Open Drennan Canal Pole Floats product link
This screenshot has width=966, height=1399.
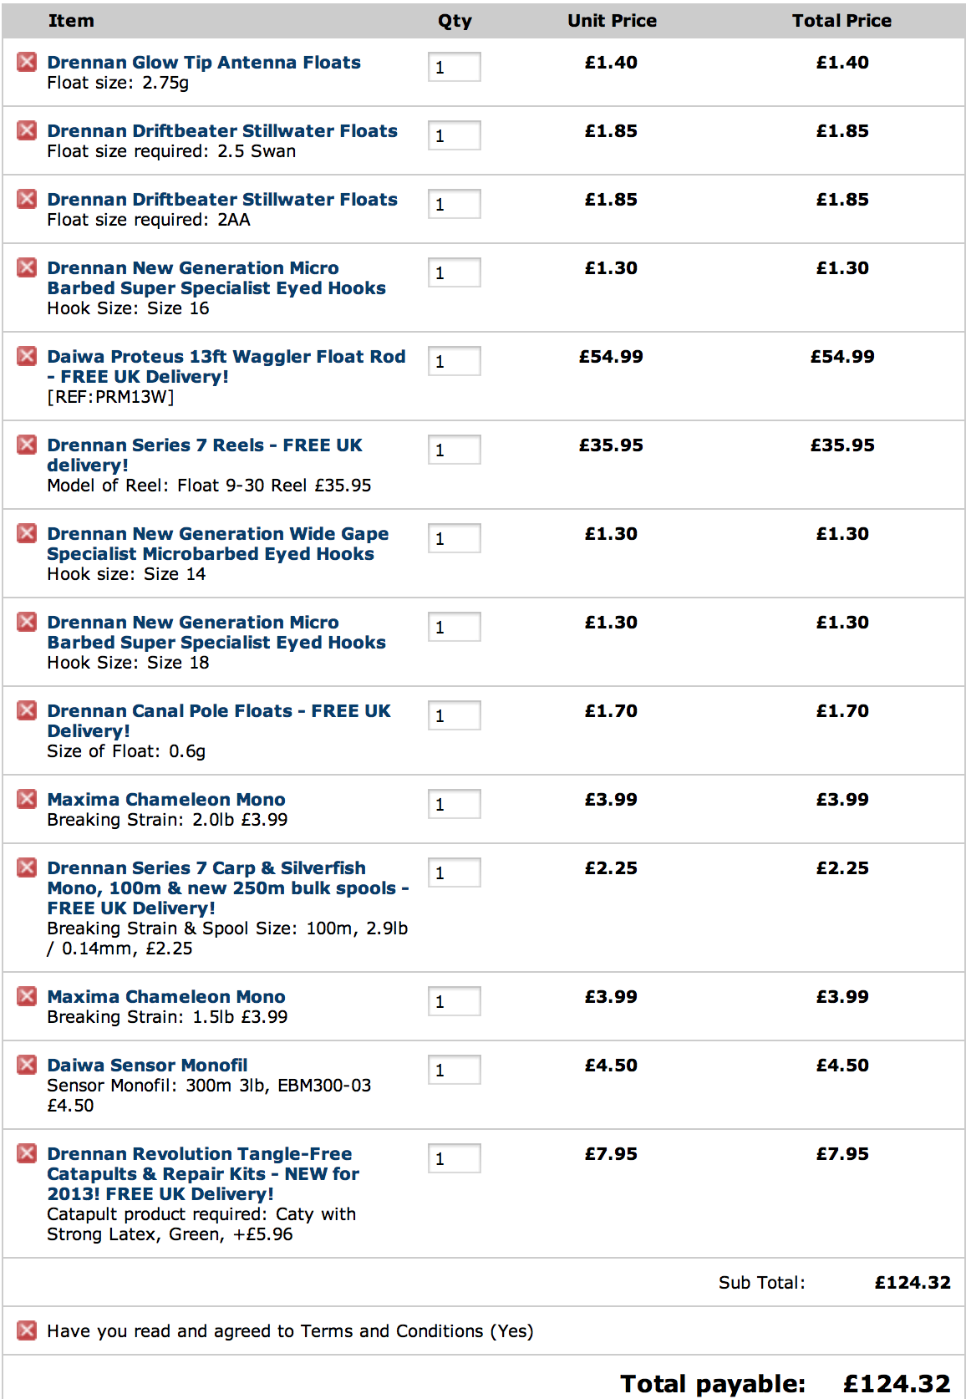click(219, 720)
